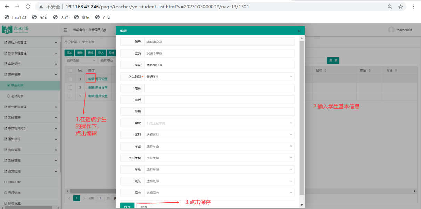421x209 pixels.
Task: Click into the 姓名 input field
Action: (219, 88)
